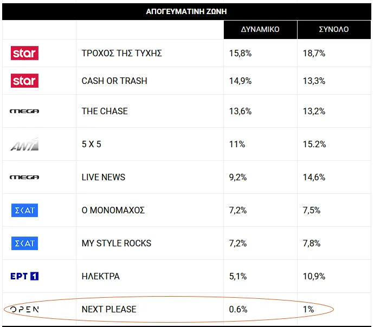The width and height of the screenshot is (374, 327).
Task: Click the Star logo beside ΤΡΟΧΟΣ ΤΗΣ ΤΥΧΗΣ
Action: (24, 53)
